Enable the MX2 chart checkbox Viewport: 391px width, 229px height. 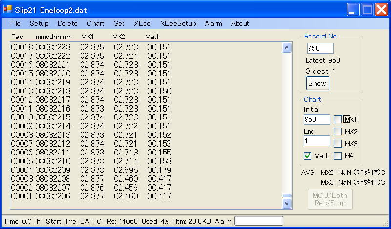point(338,132)
